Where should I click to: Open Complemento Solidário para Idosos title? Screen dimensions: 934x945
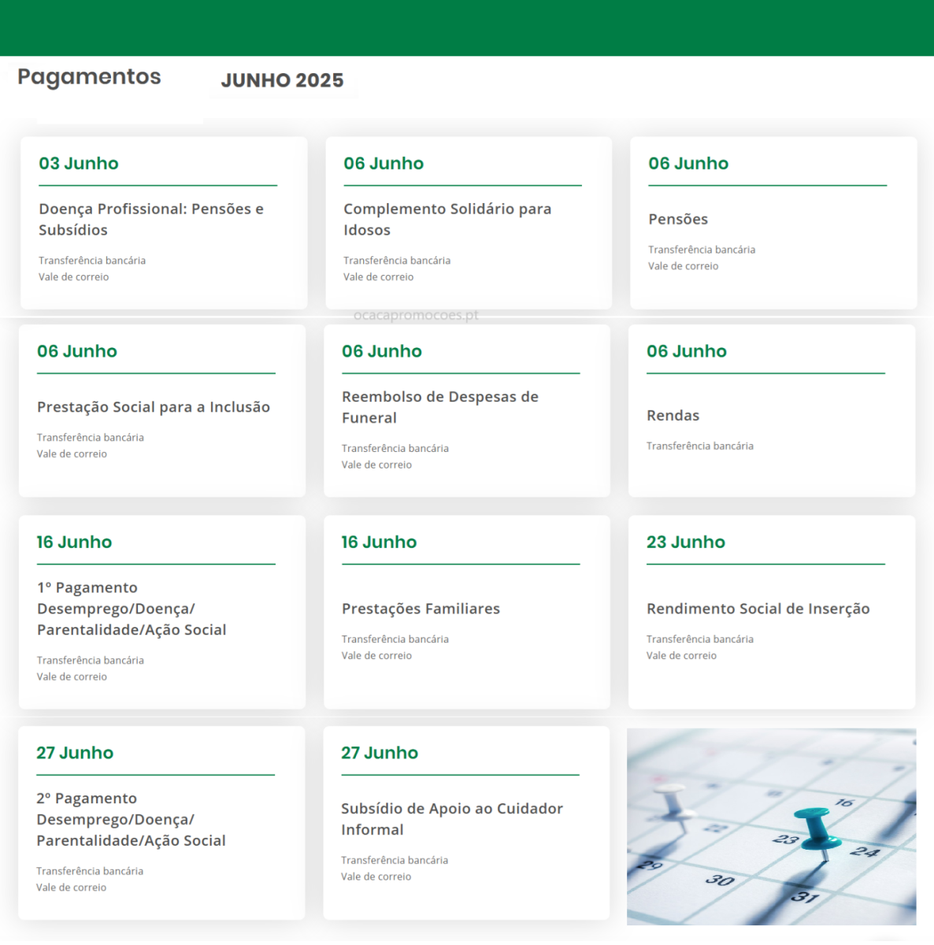click(447, 219)
